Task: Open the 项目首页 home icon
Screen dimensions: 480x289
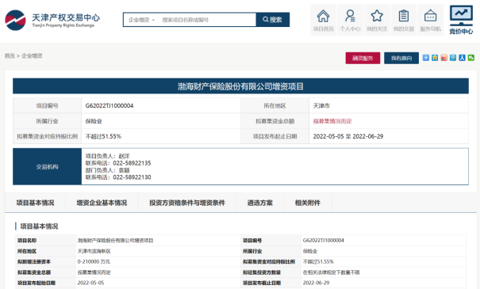Action: (x=323, y=20)
